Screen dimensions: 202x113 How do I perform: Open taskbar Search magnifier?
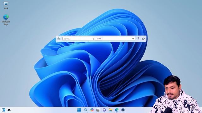(86, 110)
